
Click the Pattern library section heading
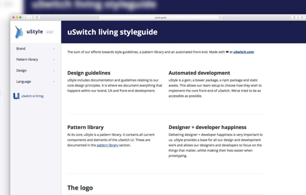coord(86,127)
